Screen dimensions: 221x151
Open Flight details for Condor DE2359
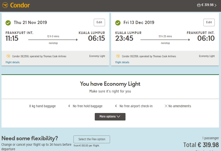[x=122, y=62]
